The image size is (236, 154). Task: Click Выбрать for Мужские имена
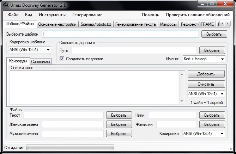(119, 134)
